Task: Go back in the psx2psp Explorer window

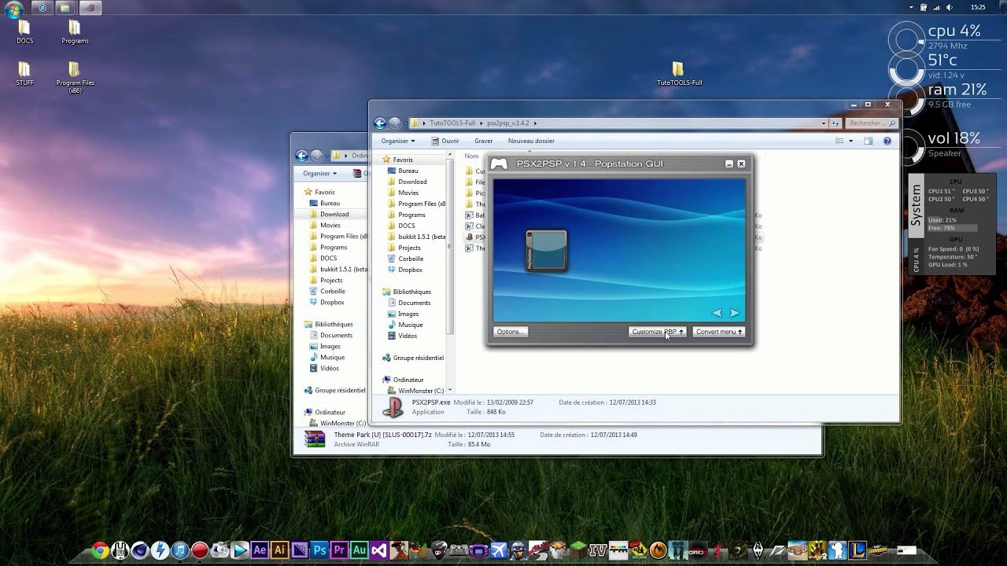Action: click(x=380, y=123)
